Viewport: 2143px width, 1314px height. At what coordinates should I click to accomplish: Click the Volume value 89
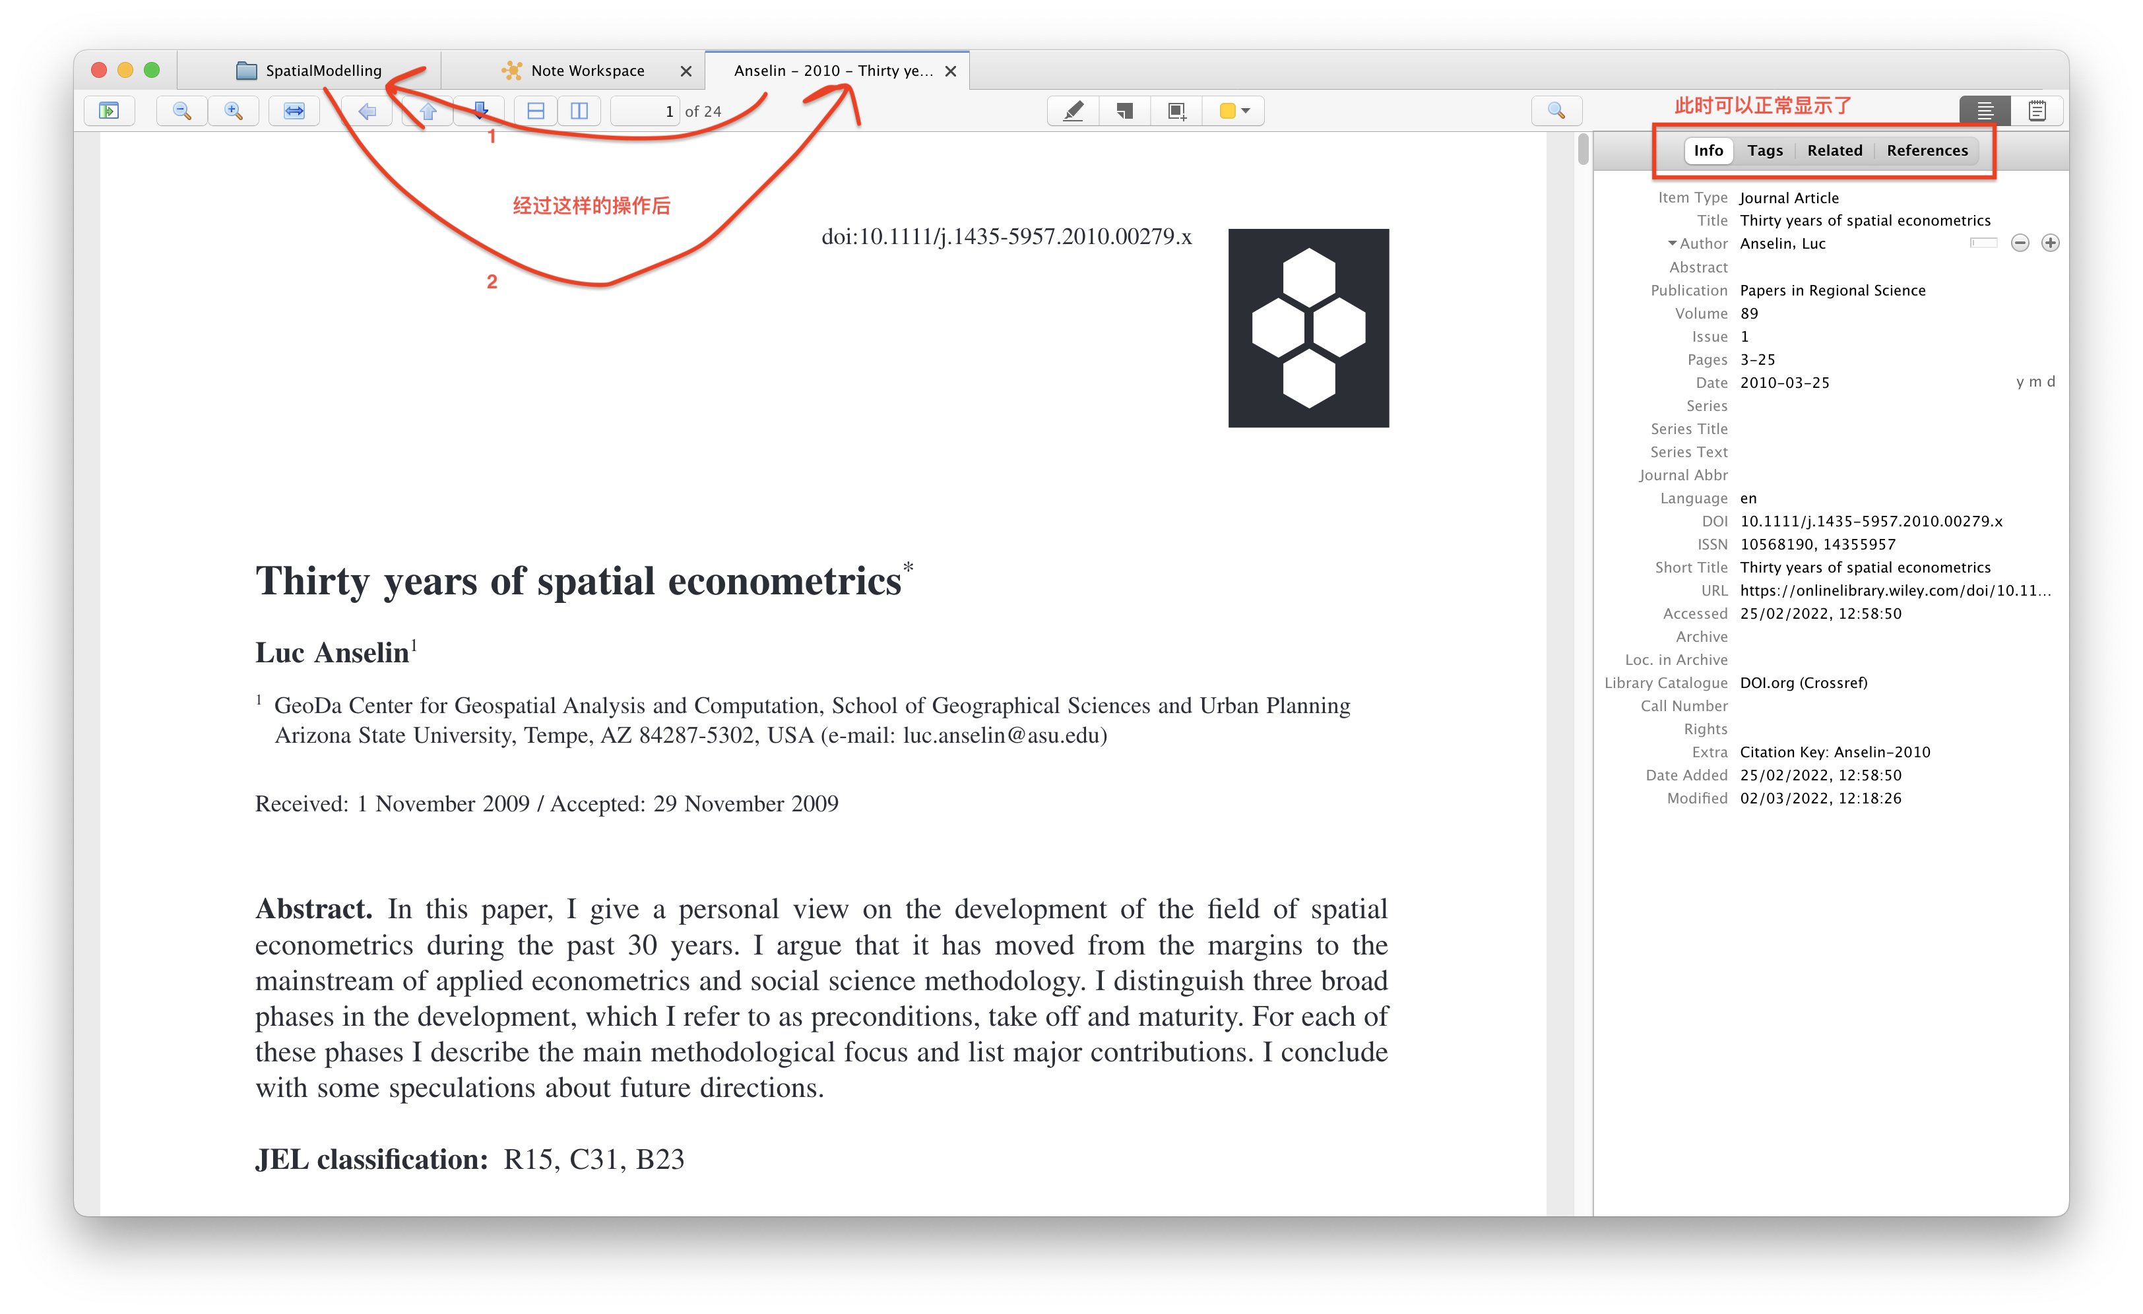click(x=1749, y=313)
